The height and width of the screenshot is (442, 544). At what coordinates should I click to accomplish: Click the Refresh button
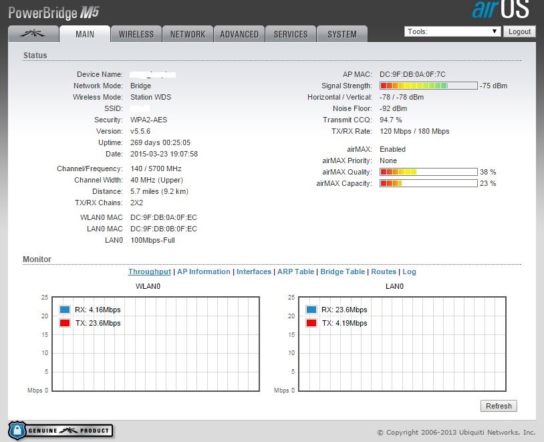coord(499,406)
